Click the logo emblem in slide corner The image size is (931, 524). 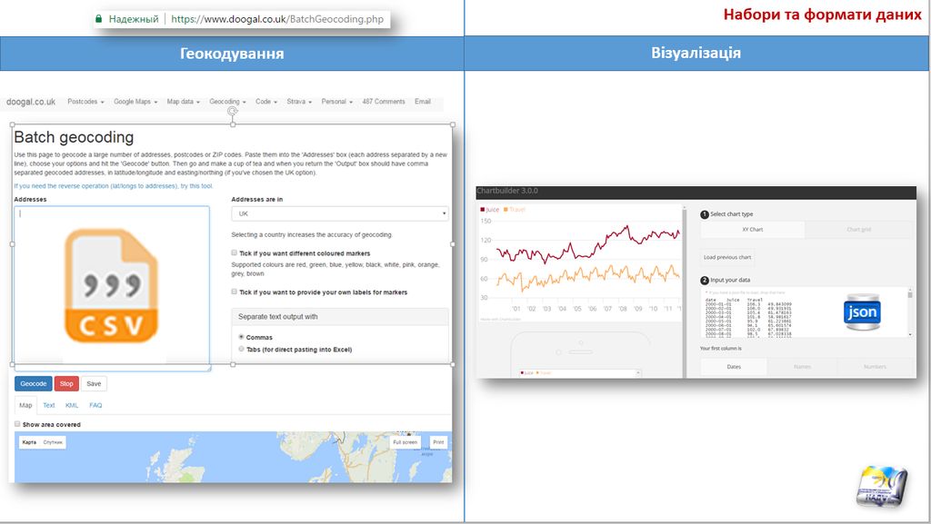click(x=882, y=487)
